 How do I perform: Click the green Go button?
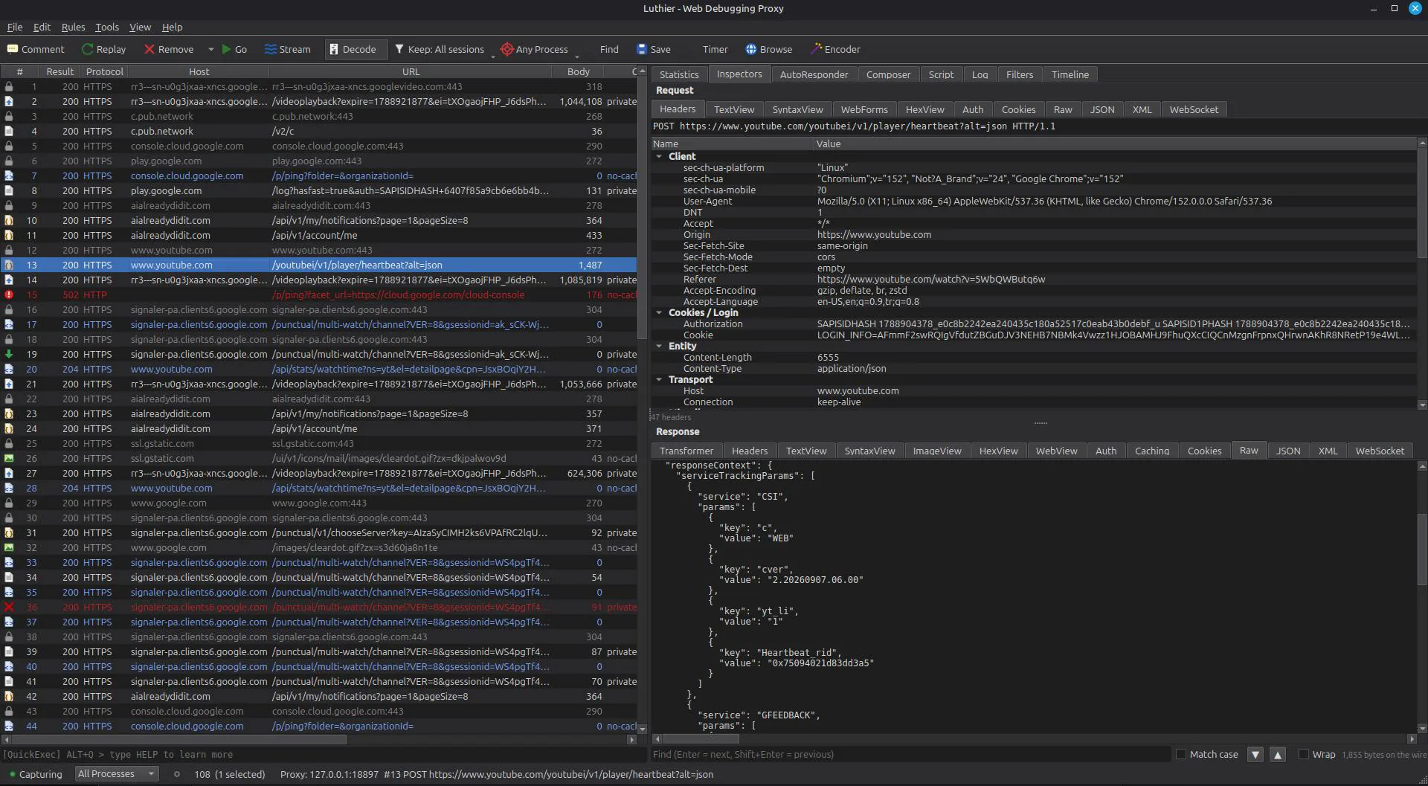pyautogui.click(x=234, y=49)
